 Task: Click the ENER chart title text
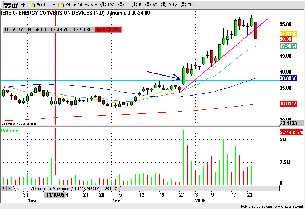coord(75,13)
